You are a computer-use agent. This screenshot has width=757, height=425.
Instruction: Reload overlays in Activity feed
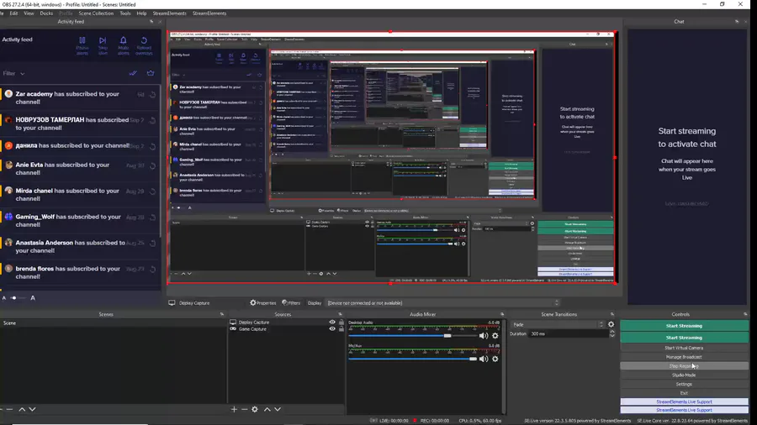[x=144, y=46]
